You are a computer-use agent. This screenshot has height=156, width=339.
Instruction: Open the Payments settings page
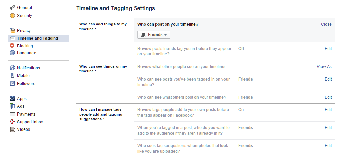click(x=26, y=114)
